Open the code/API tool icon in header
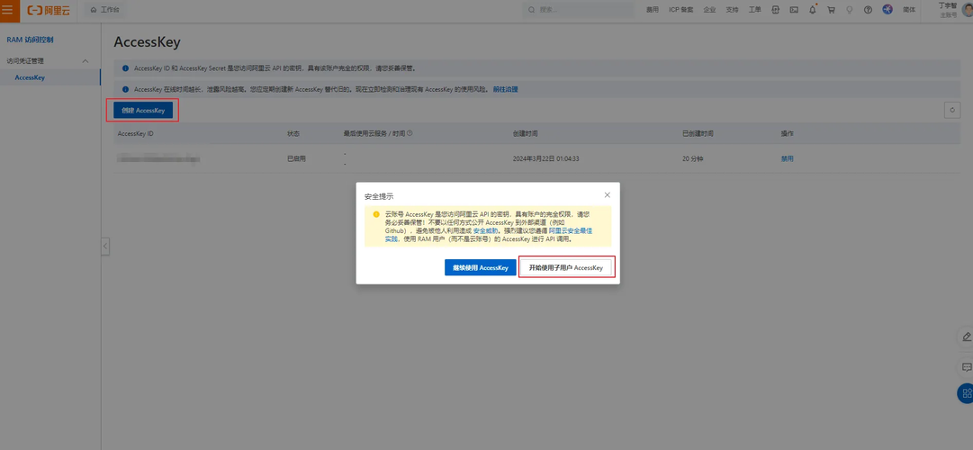 coord(776,10)
